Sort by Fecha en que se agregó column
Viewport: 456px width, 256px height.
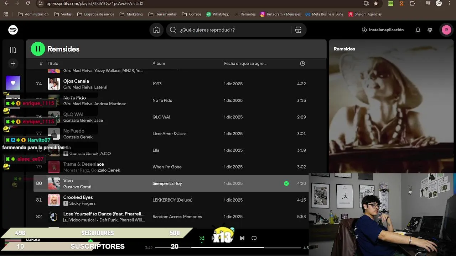pyautogui.click(x=245, y=64)
